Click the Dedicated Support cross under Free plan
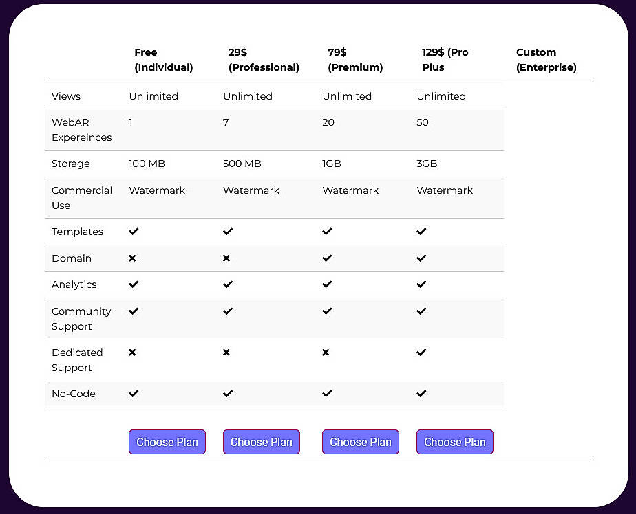Screen dimensions: 636x514 point(133,353)
